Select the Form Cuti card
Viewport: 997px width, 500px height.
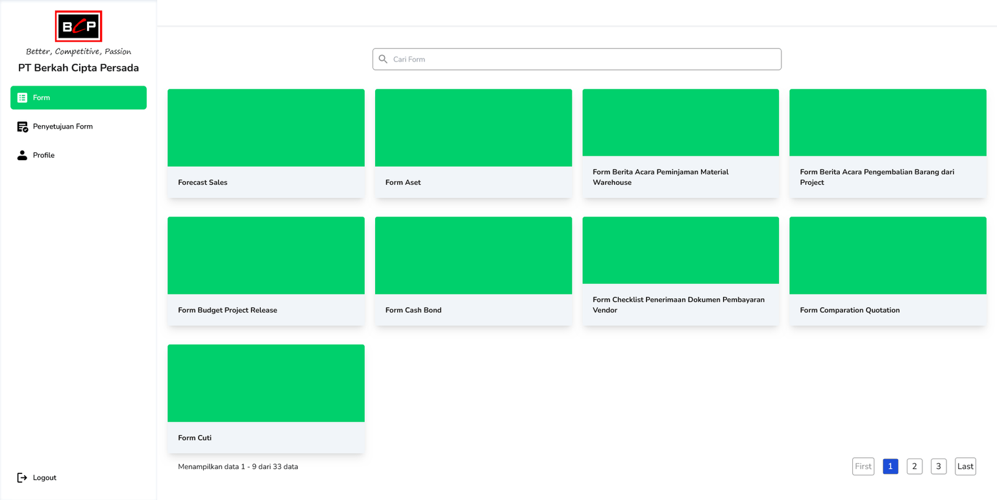(x=265, y=398)
